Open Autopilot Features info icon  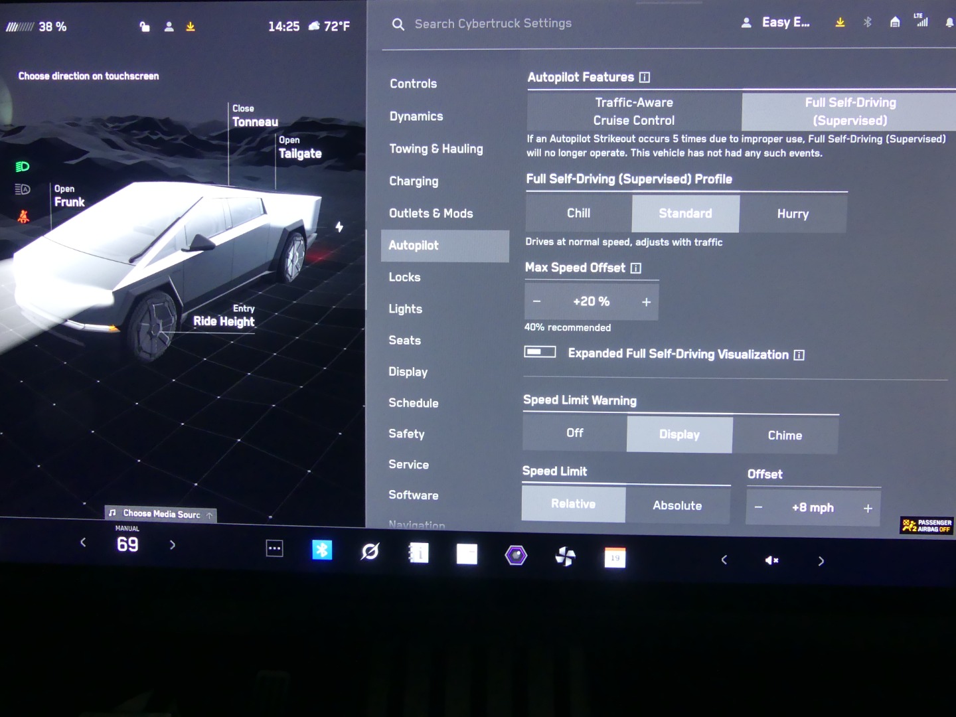(x=645, y=78)
